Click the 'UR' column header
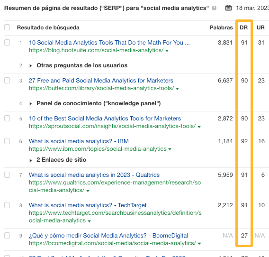Screen dimensions: 269x257 [x=260, y=28]
